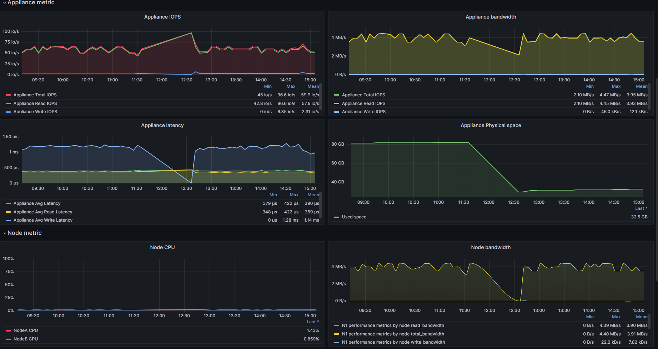This screenshot has height=349, width=658.
Task: Sort Appliance IOPS legend by Mean
Action: [x=313, y=86]
